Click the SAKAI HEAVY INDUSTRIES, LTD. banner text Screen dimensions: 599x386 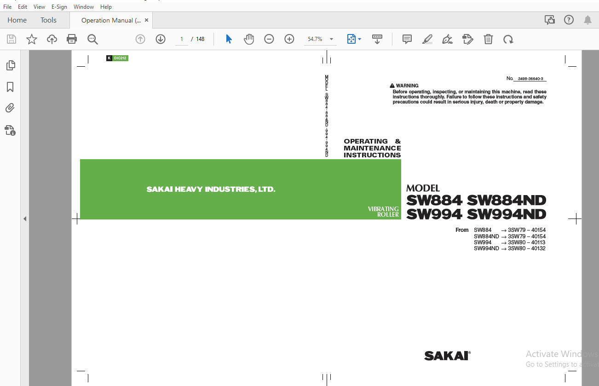[x=211, y=189]
